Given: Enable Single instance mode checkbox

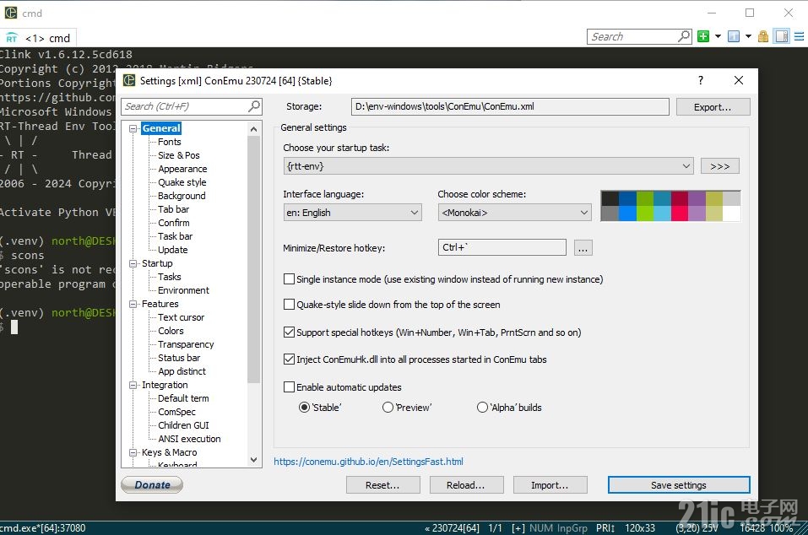Looking at the screenshot, I should 289,279.
